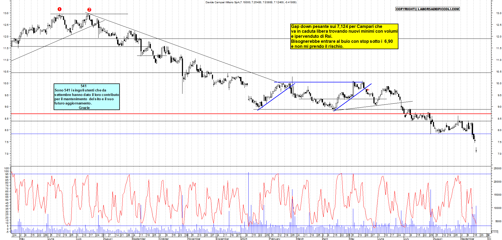
Task: Click the February month label on time axis
Action: [x=275, y=239]
